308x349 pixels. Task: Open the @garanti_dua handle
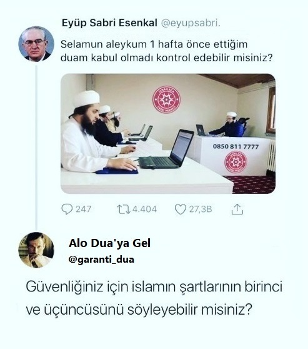pyautogui.click(x=101, y=260)
